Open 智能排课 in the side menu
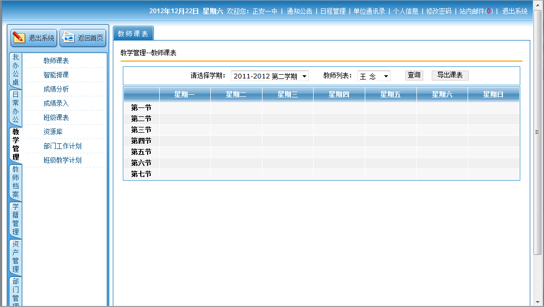The image size is (544, 307). 56,75
